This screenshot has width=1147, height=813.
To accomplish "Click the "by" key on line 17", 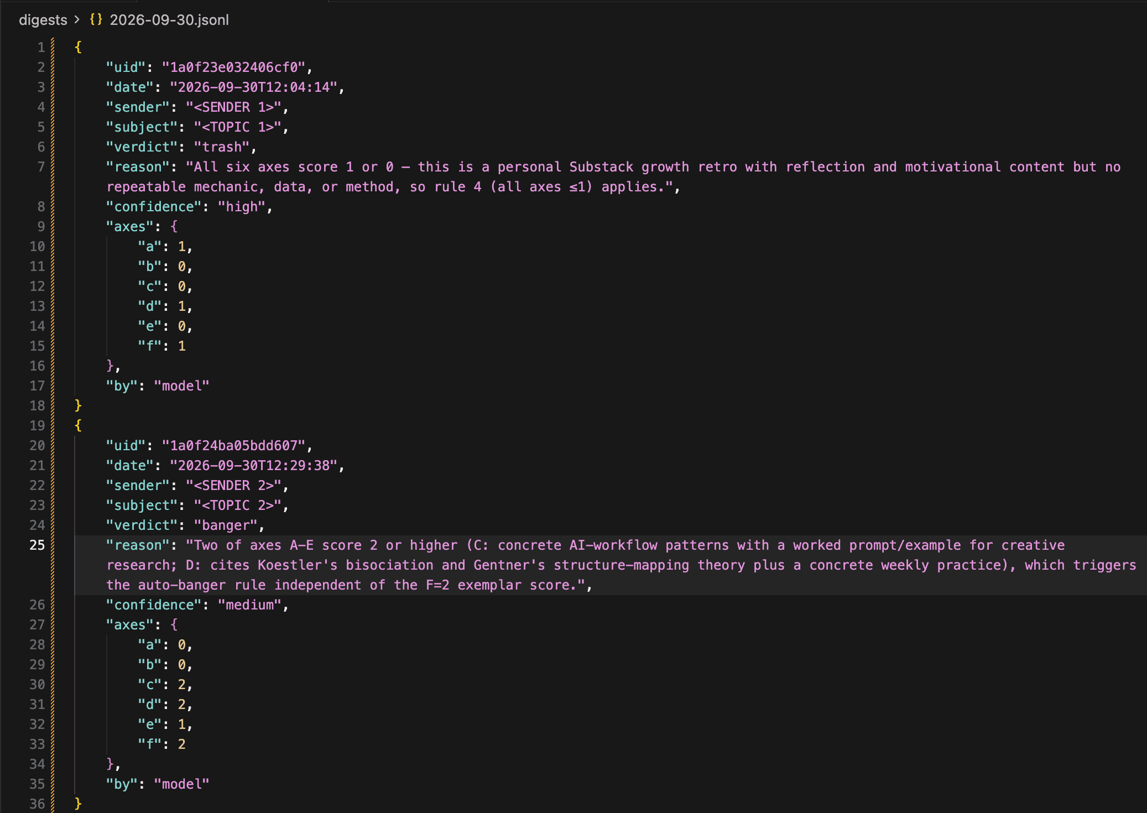I will (x=122, y=386).
